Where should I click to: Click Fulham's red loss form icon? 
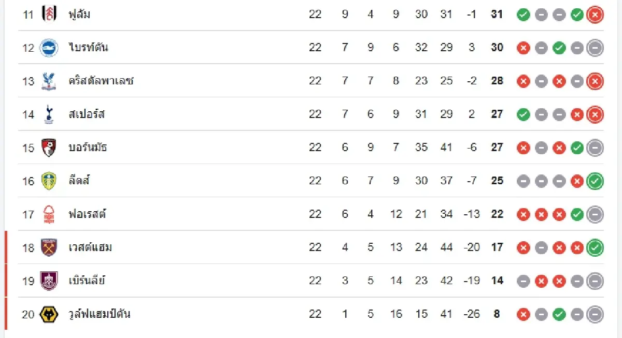[x=595, y=15]
